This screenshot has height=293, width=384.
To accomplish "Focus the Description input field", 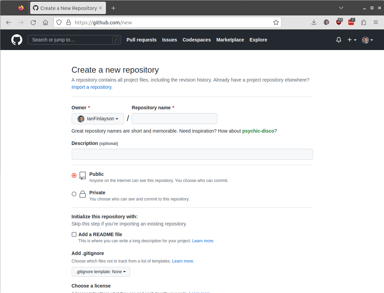I will [192, 154].
